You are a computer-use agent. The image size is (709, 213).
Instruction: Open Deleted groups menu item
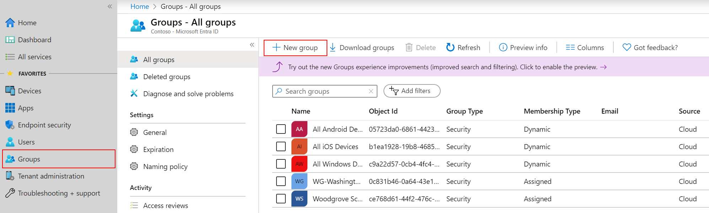(188, 77)
